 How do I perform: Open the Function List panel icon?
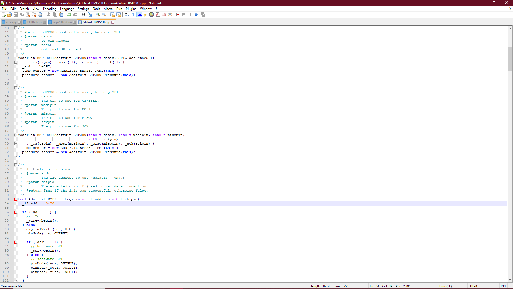click(x=158, y=14)
